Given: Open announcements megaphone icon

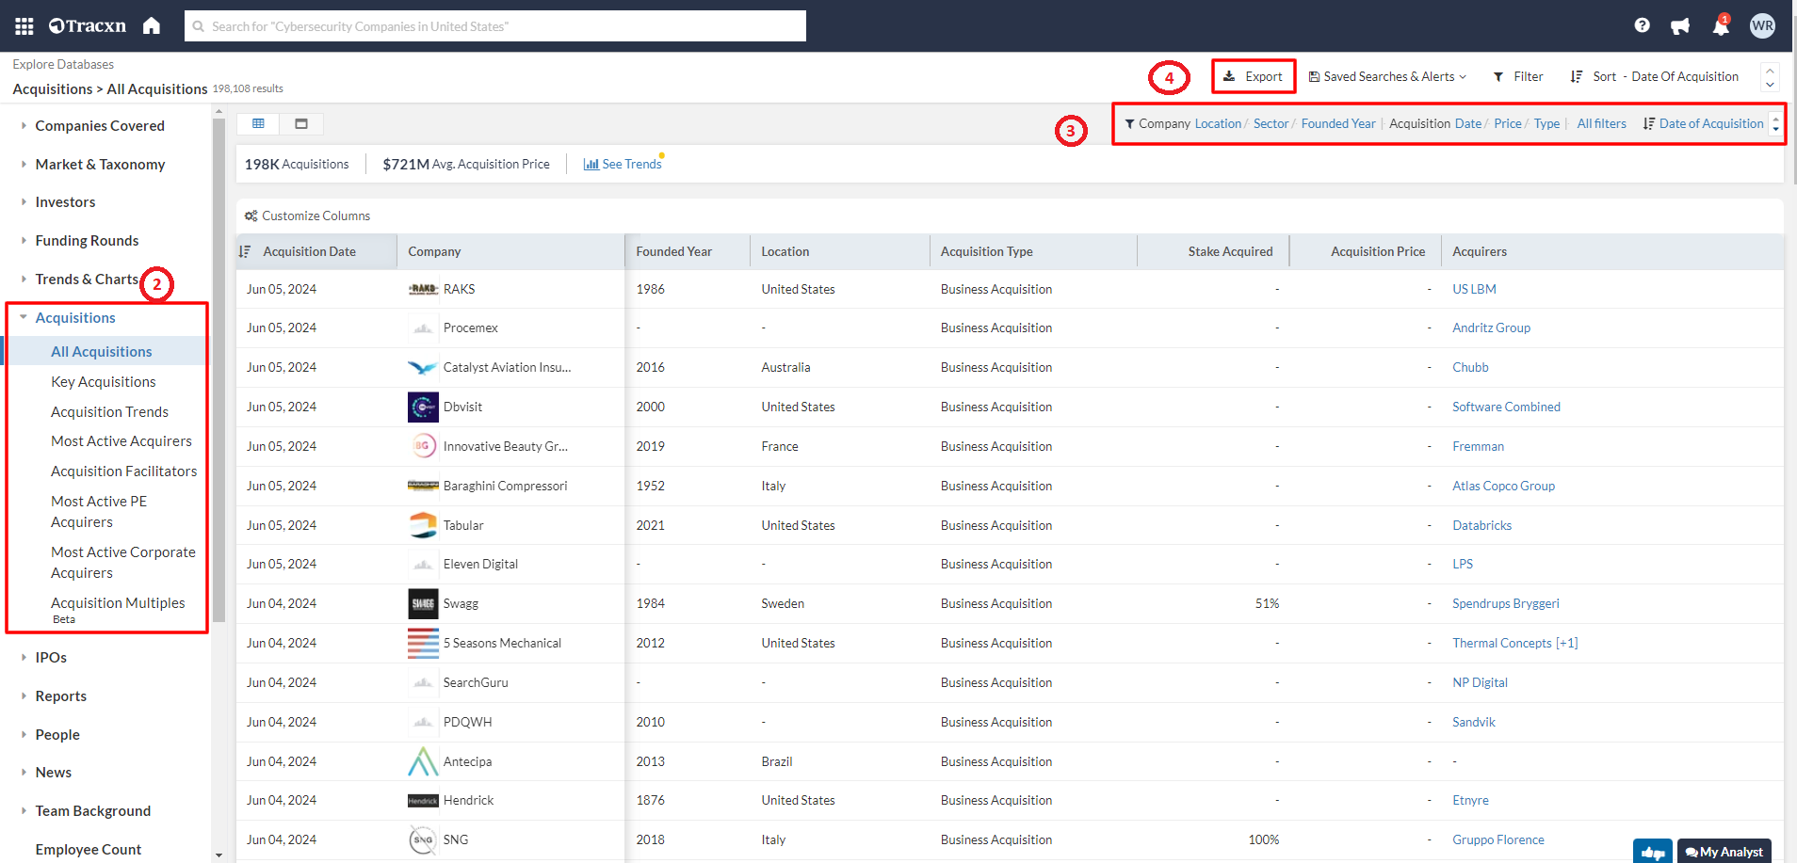Looking at the screenshot, I should [x=1680, y=26].
